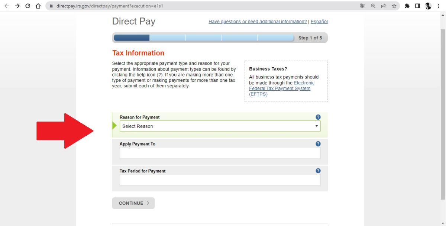Click the zoom magnifier icon in address bar
This screenshot has width=446, height=226.
tap(373, 6)
